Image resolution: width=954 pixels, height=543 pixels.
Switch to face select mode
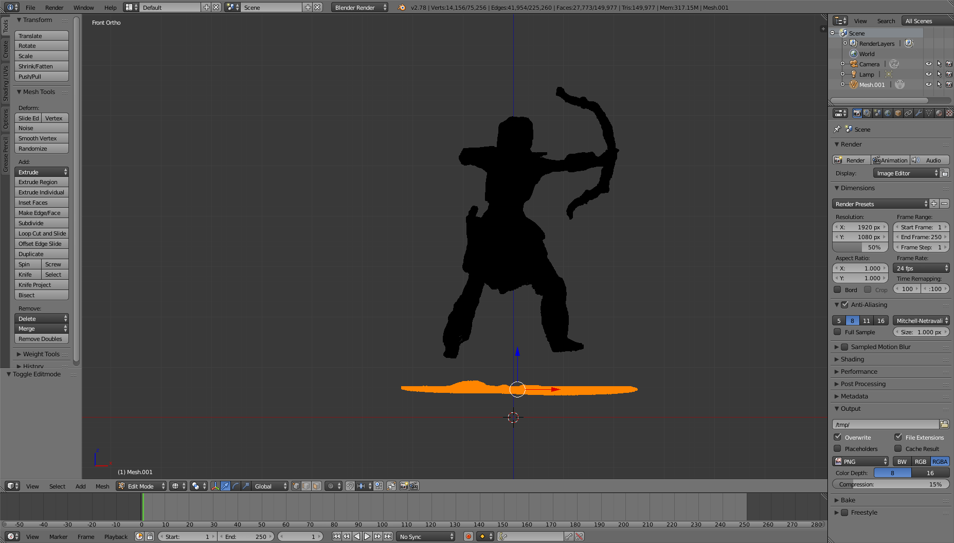317,486
